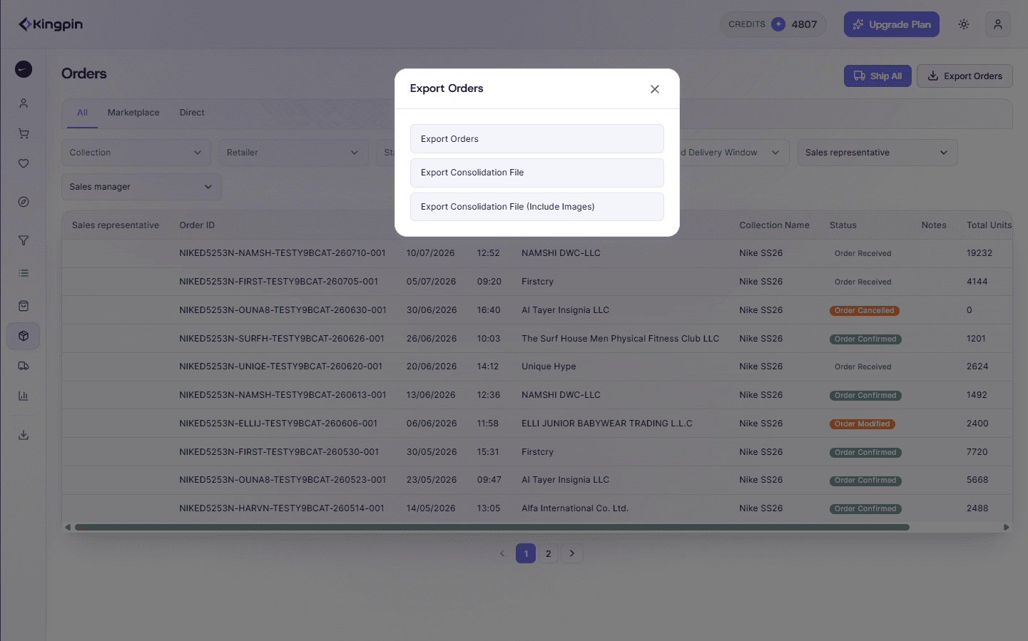Click the table's right scroll arrow
Viewport: 1028px width, 641px height.
click(1007, 528)
